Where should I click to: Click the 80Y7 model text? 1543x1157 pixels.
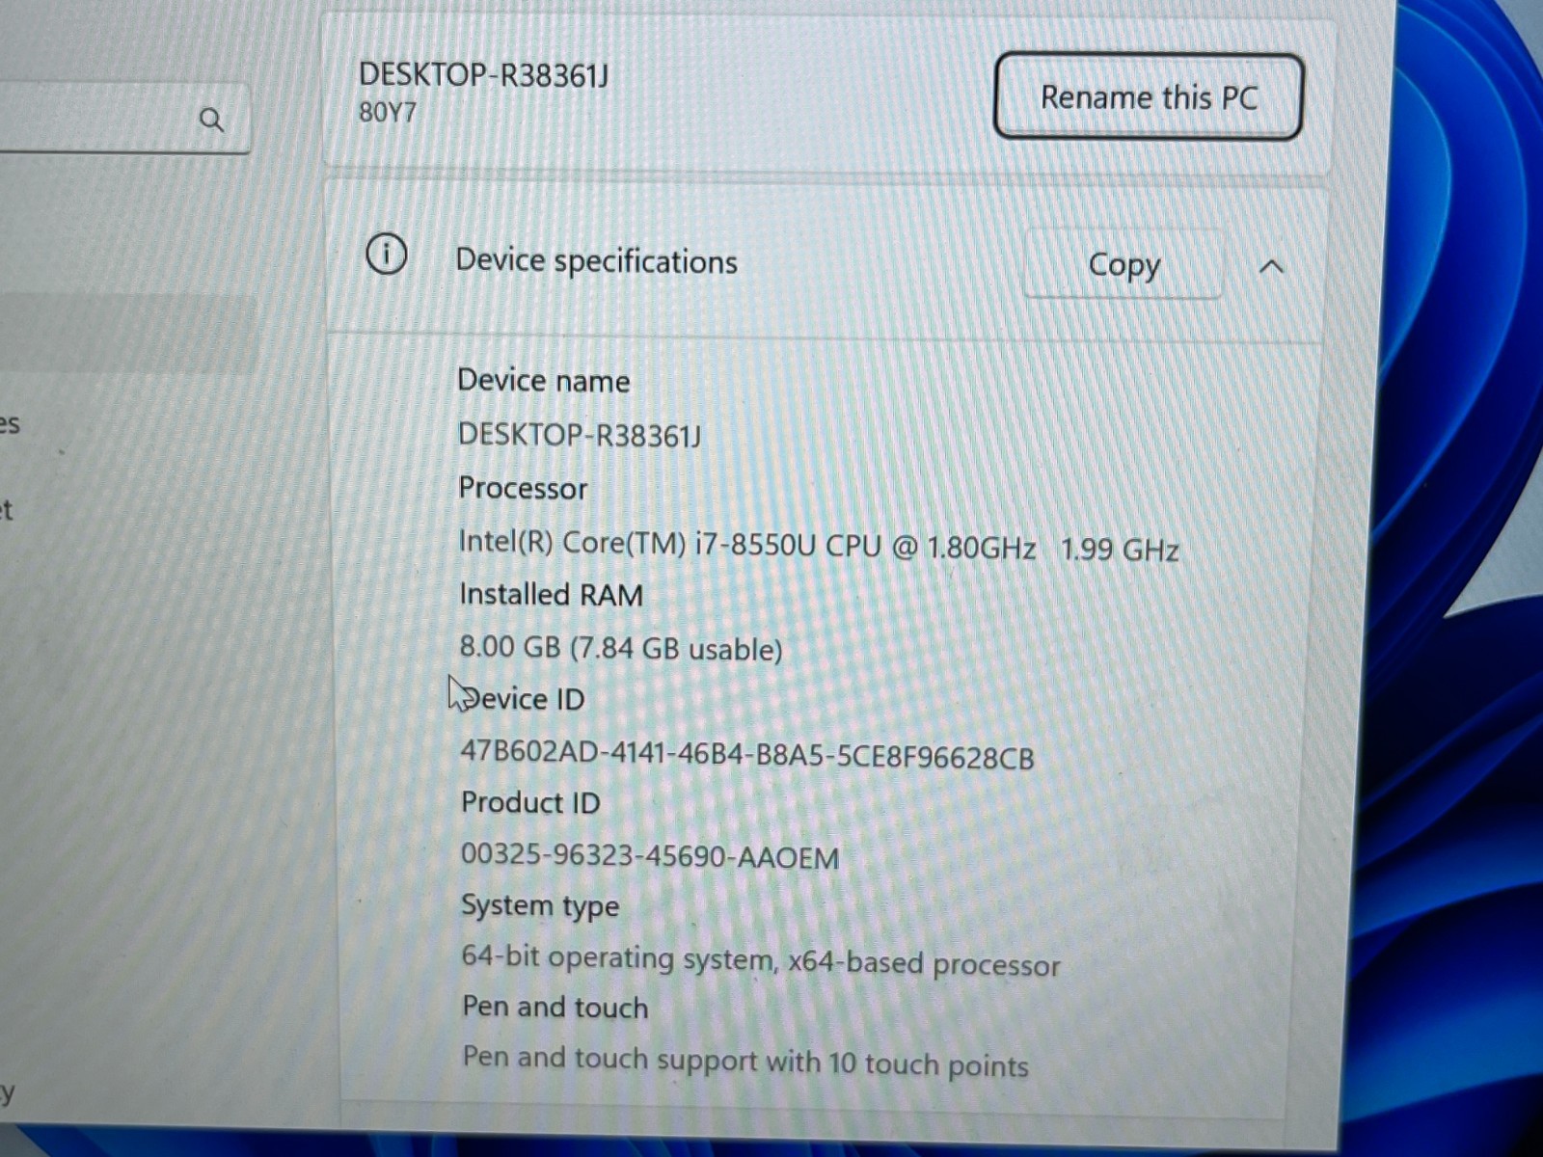(x=388, y=113)
